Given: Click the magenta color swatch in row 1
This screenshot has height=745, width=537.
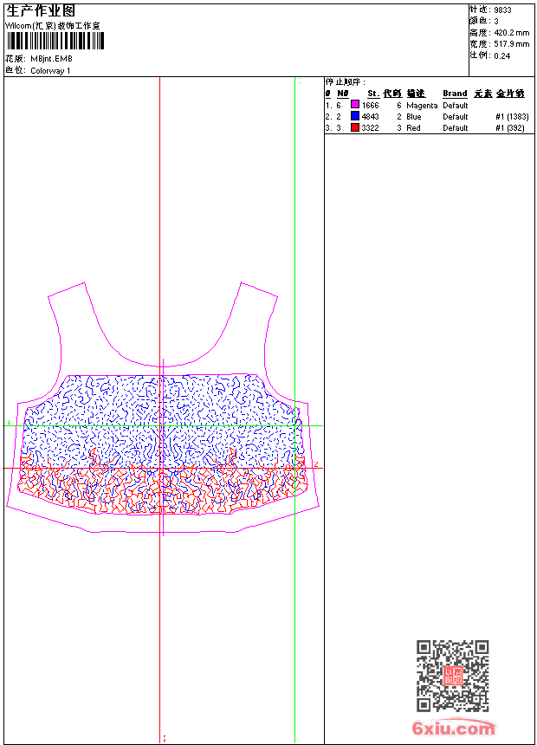Looking at the screenshot, I should 355,105.
